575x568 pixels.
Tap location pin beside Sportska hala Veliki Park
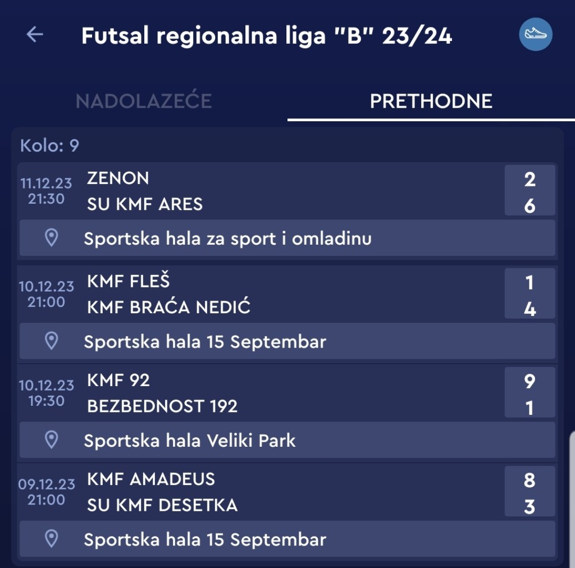(52, 440)
